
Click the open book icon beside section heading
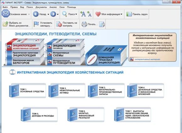coord(13,72)
